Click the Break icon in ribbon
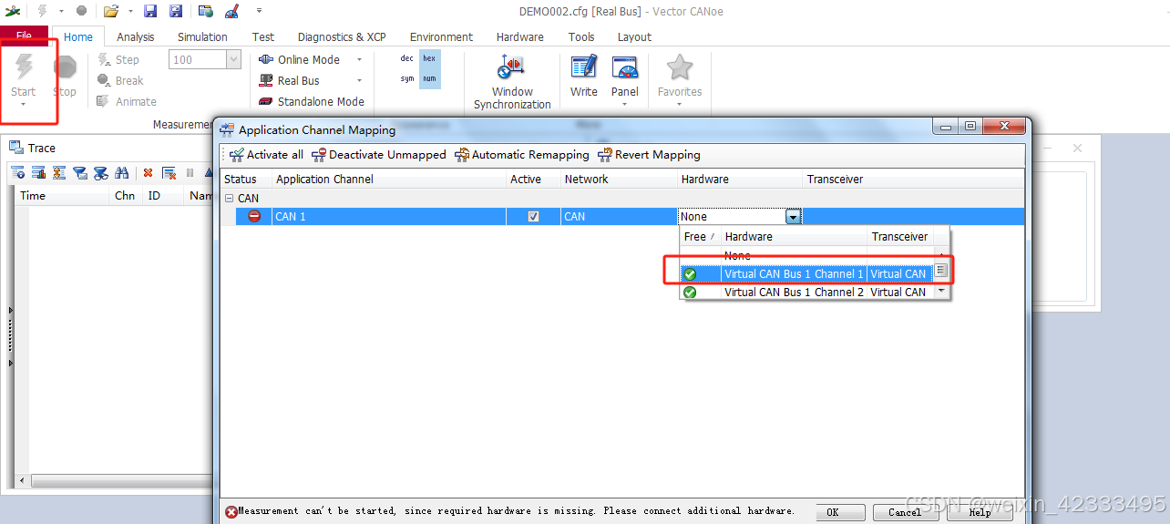The image size is (1170, 524). [x=104, y=80]
